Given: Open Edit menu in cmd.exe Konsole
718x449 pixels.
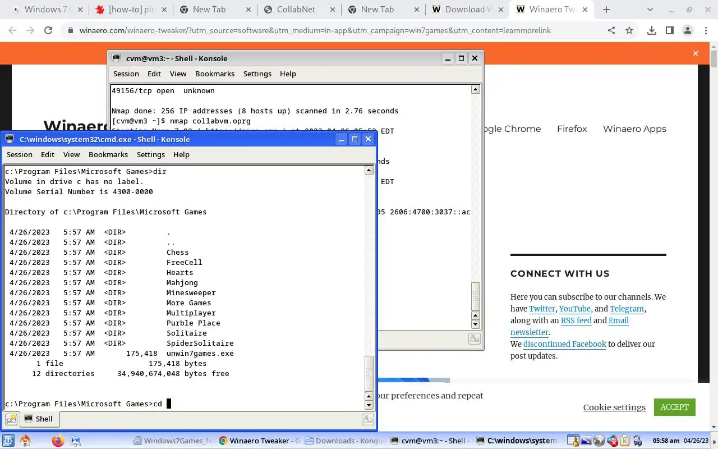Looking at the screenshot, I should point(48,154).
